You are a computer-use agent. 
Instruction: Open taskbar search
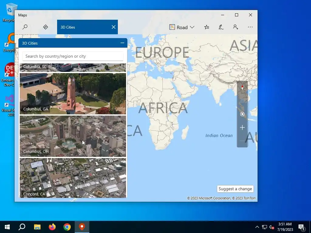point(22,227)
